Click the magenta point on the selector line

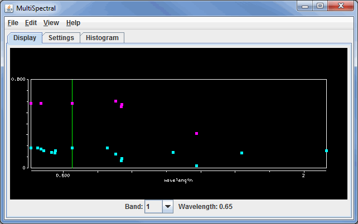point(72,103)
